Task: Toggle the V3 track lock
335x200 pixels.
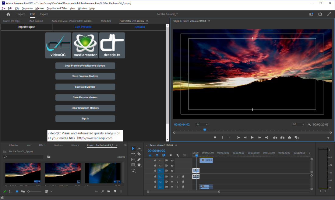Action: 155,160
